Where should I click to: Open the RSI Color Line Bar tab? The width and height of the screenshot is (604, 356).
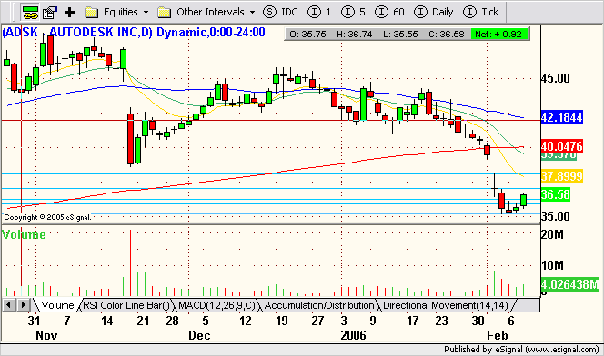click(x=126, y=305)
